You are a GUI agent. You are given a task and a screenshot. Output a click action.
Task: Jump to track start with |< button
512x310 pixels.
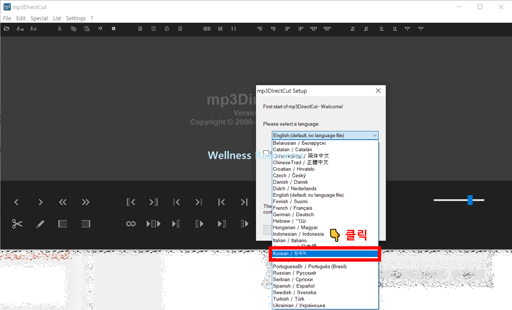[221, 202]
